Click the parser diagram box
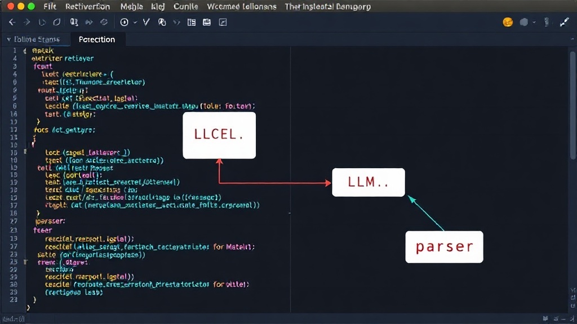The width and height of the screenshot is (577, 324). coord(444,247)
